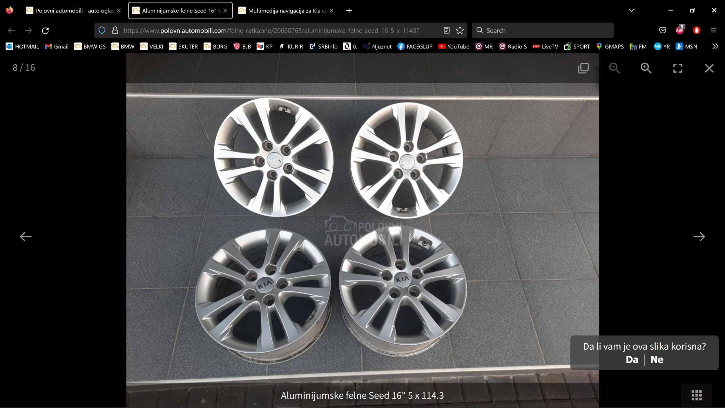725x408 pixels.
Task: Open BURG bookmark
Action: tap(215, 46)
